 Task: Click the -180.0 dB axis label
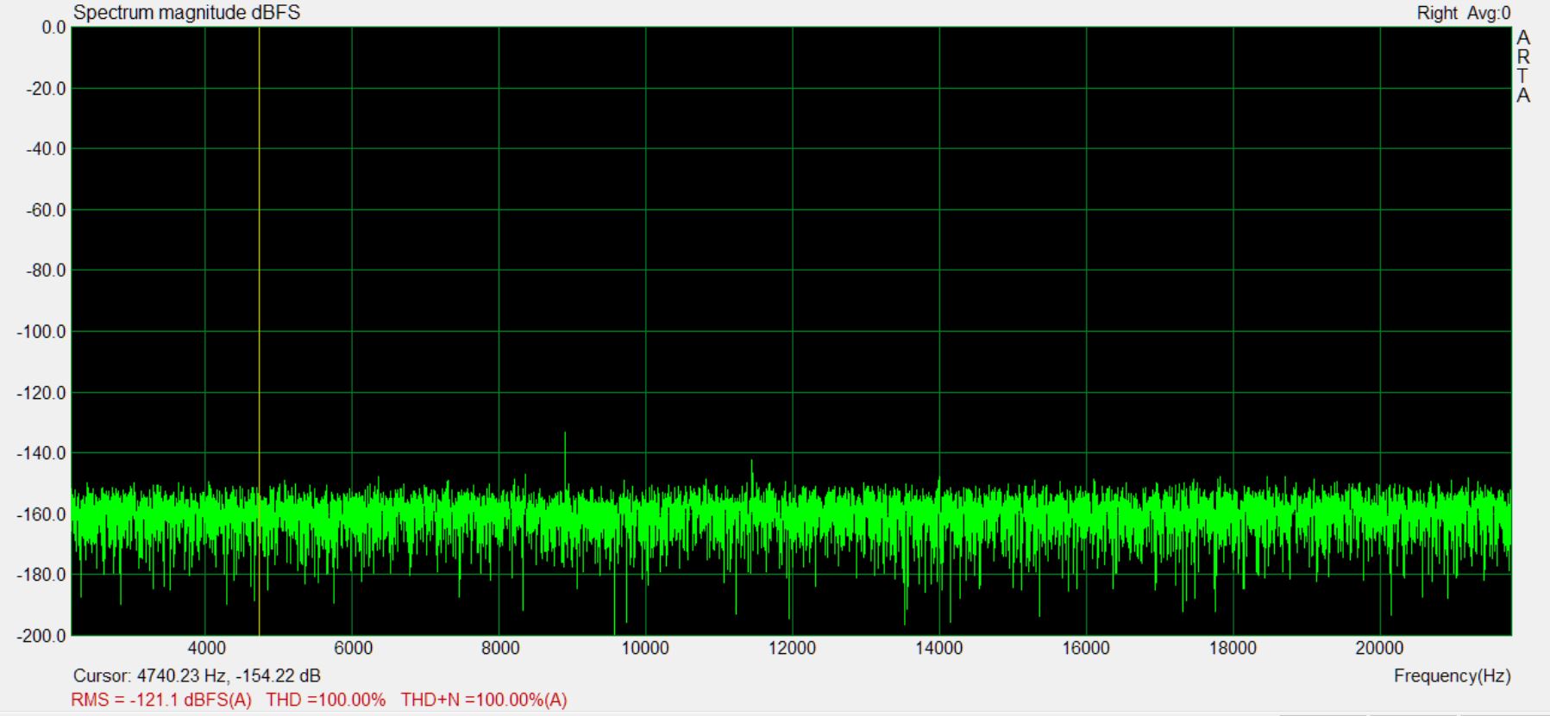(x=41, y=575)
